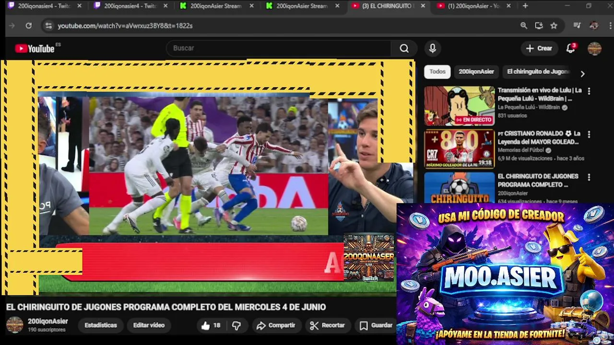Open options menu for Cristiano Ronaldo video
Image resolution: width=614 pixels, height=345 pixels.
[x=589, y=134]
